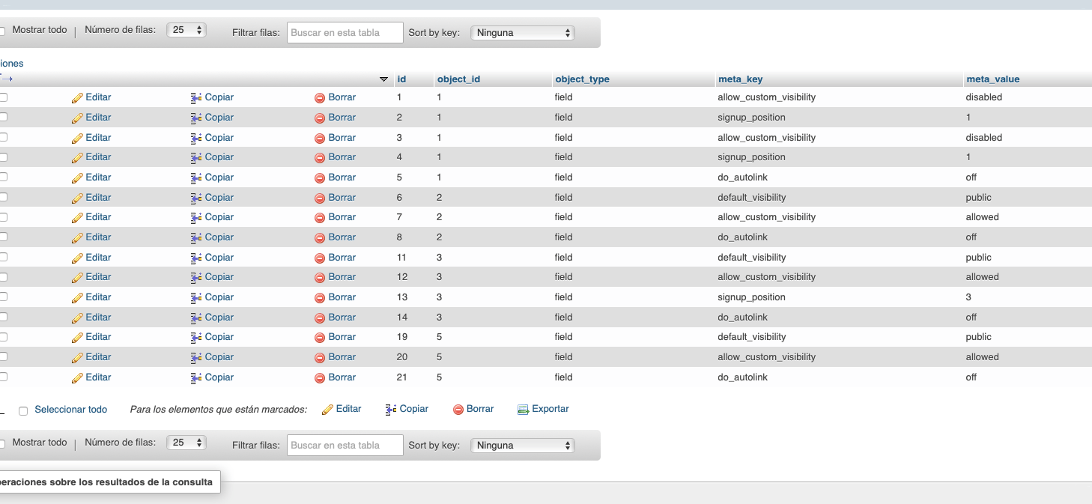Tick the row checkbox for id 11
Image resolution: width=1092 pixels, height=504 pixels.
coord(3,257)
